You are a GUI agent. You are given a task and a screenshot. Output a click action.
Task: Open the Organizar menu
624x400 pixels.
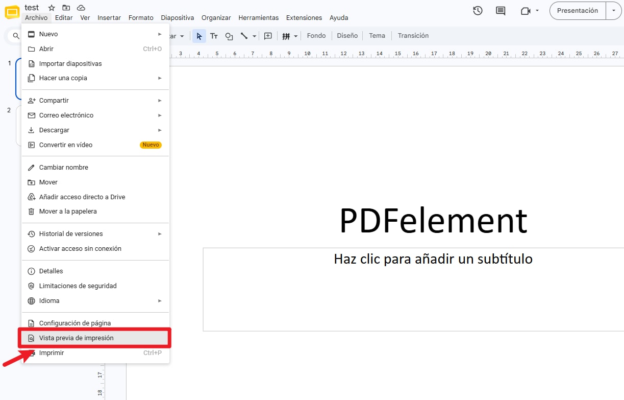click(216, 18)
